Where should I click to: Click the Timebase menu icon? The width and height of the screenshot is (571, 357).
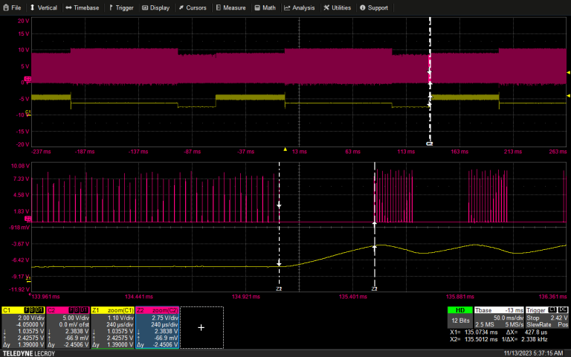[x=68, y=7]
